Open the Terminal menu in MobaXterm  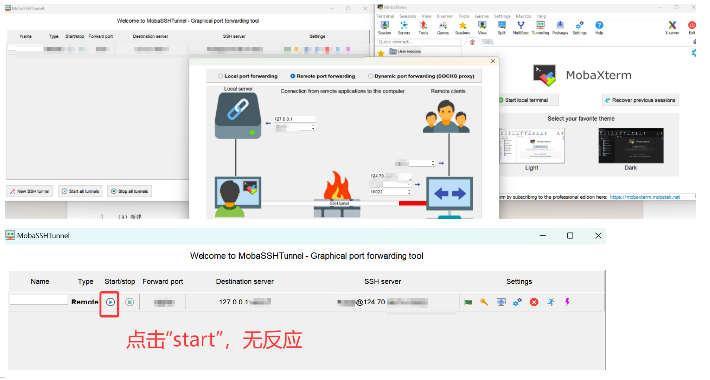(385, 16)
